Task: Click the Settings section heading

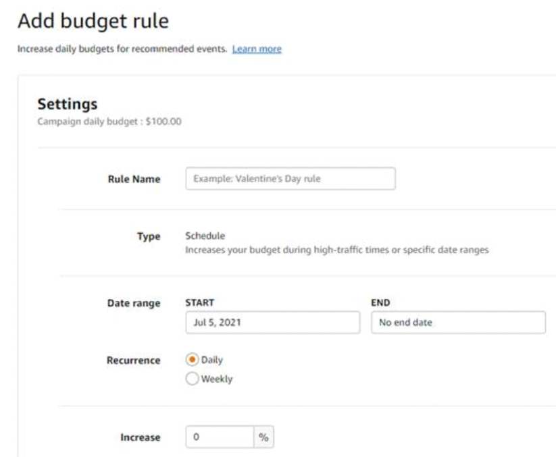Action: [x=68, y=104]
